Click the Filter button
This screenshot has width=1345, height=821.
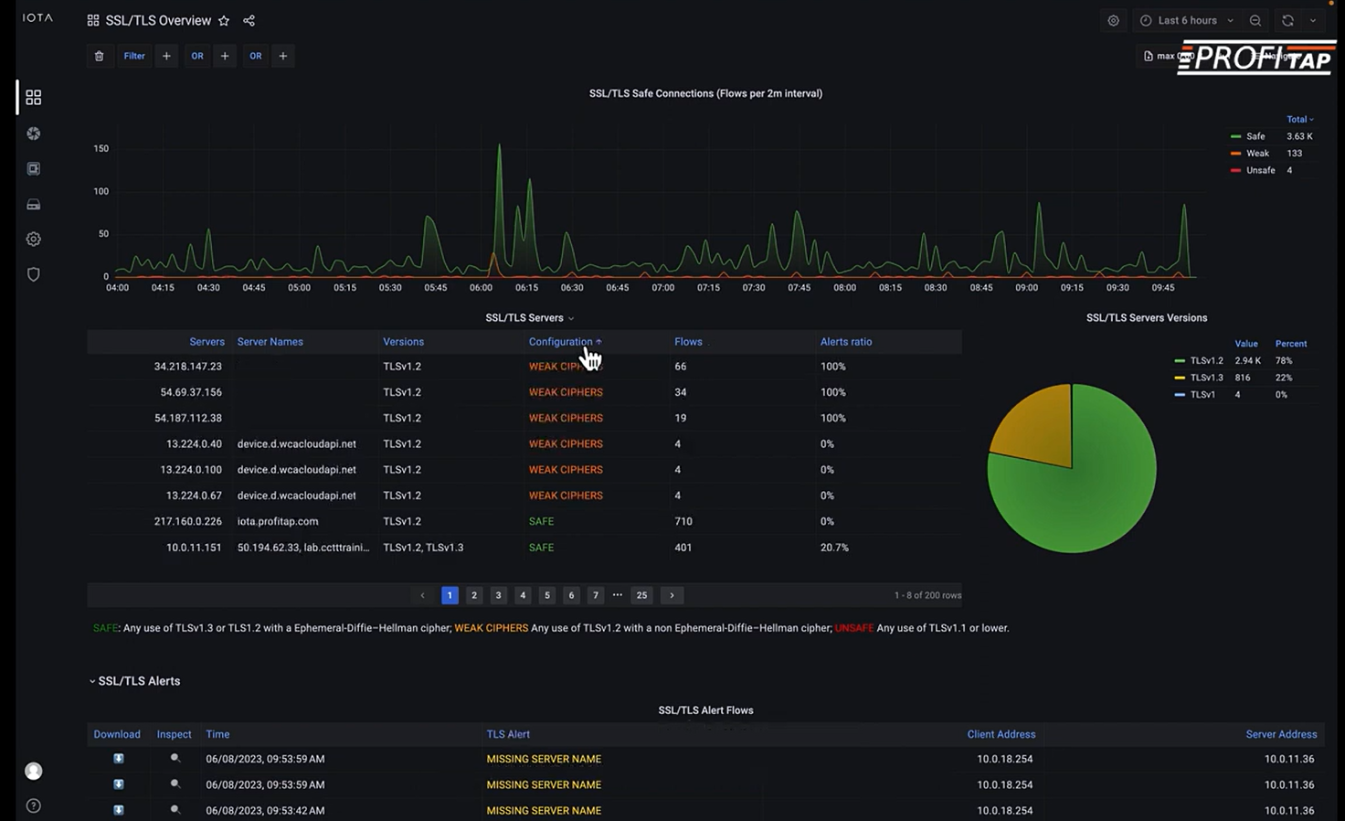(x=134, y=56)
